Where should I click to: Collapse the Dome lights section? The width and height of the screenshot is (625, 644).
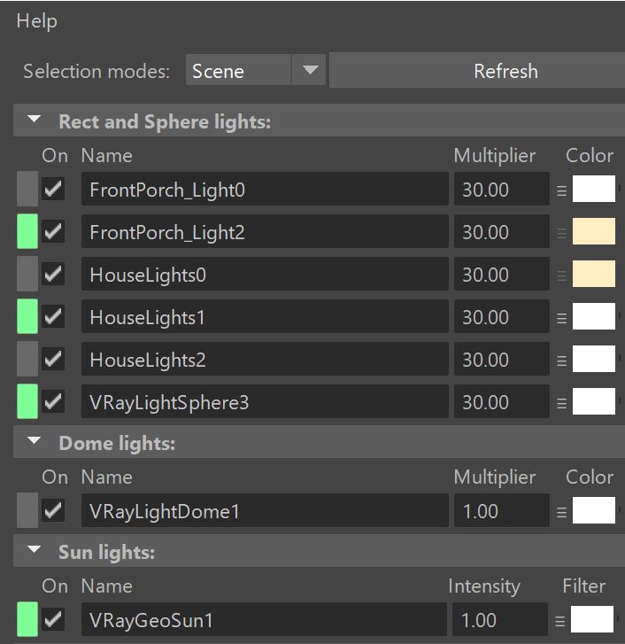click(34, 441)
